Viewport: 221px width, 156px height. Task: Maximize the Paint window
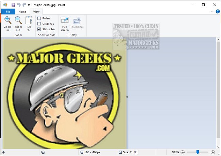pos(203,5)
